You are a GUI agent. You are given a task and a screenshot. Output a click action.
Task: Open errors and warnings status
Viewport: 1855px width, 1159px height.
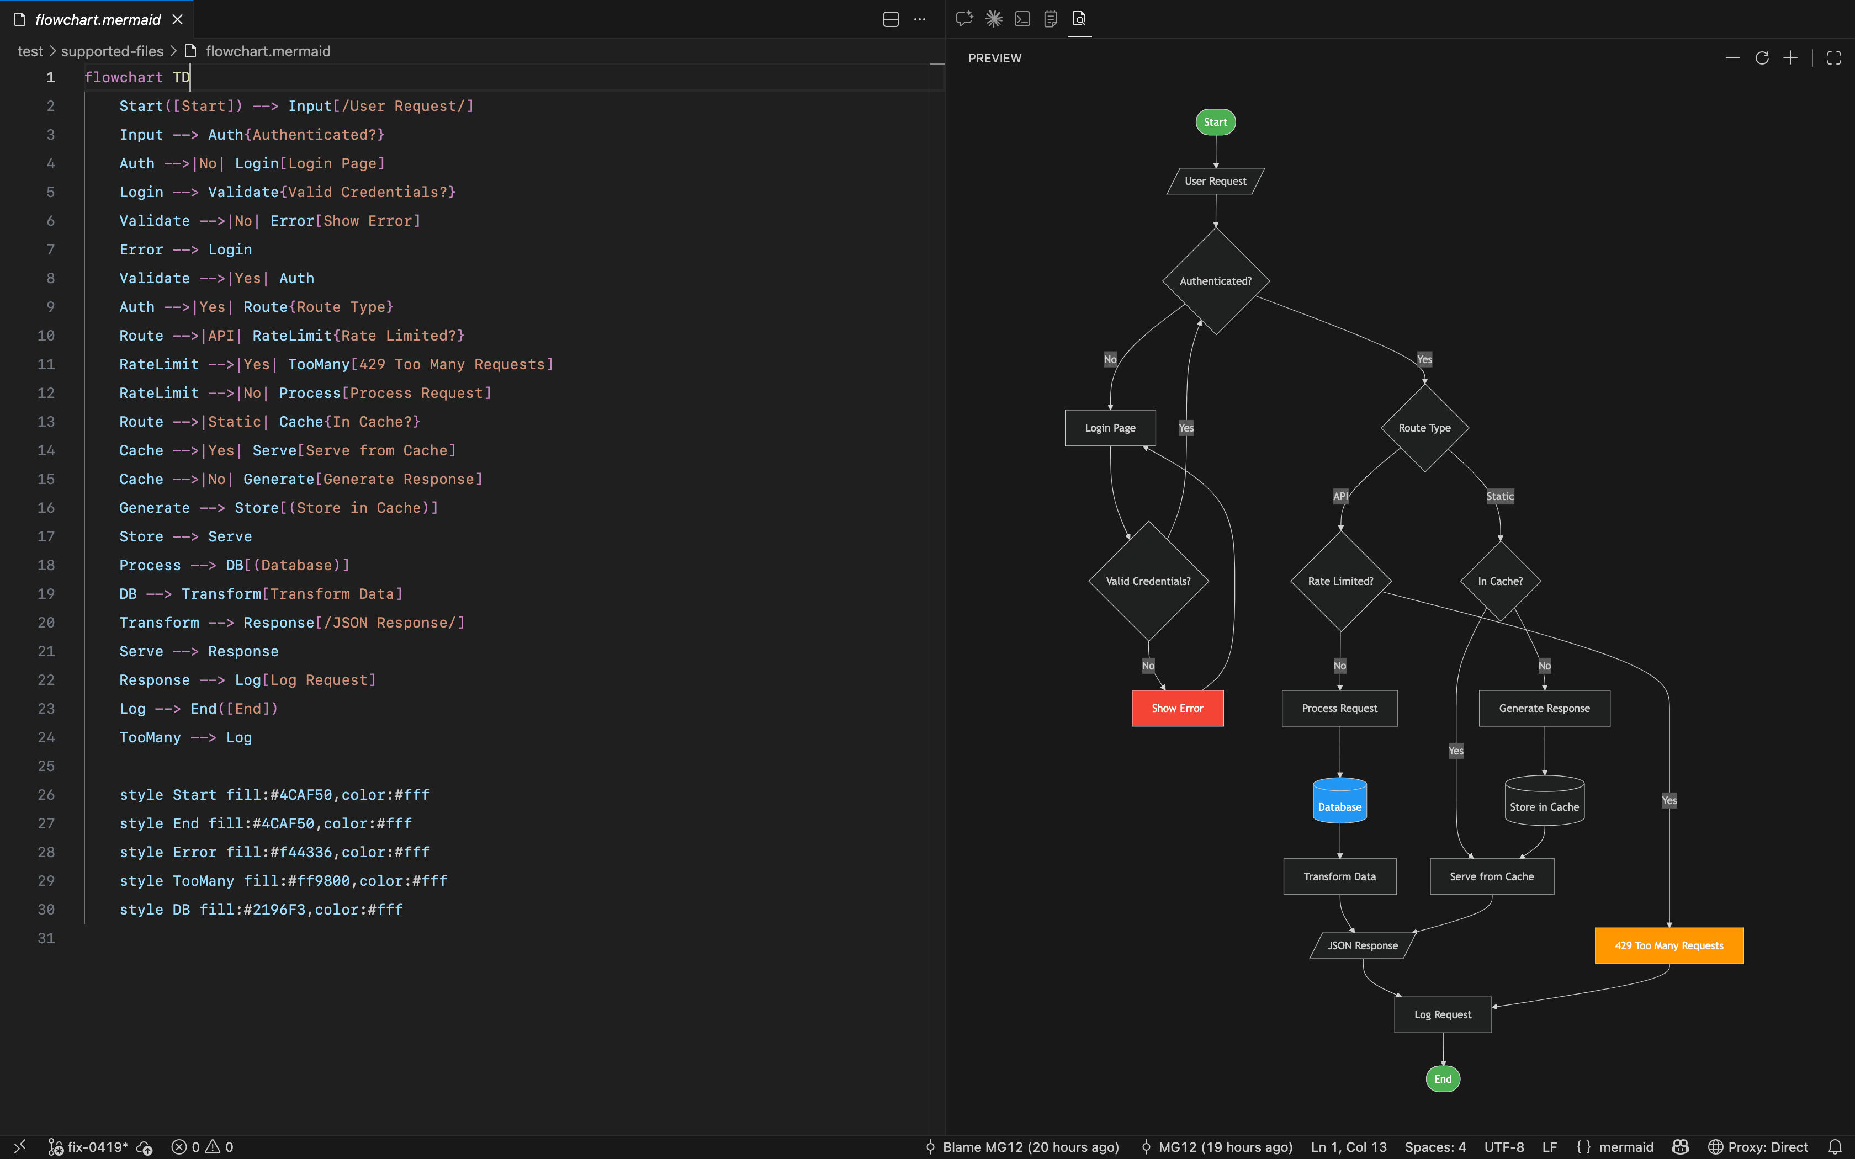coord(203,1147)
